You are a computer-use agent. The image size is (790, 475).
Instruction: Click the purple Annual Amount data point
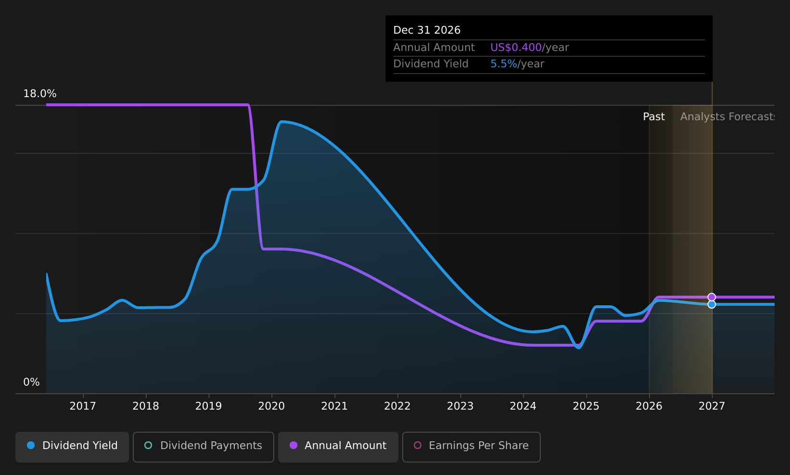point(712,297)
